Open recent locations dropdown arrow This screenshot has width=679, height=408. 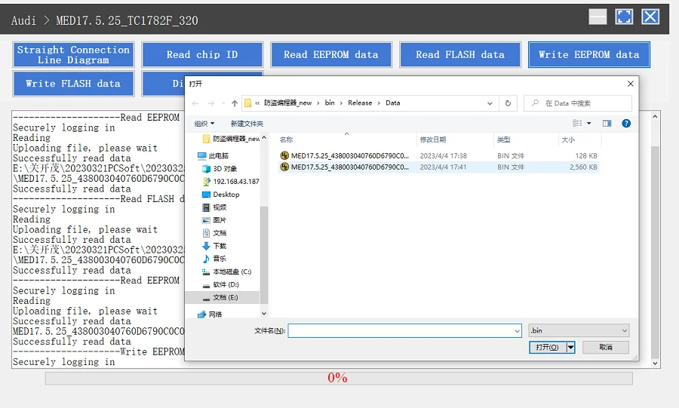[x=223, y=103]
